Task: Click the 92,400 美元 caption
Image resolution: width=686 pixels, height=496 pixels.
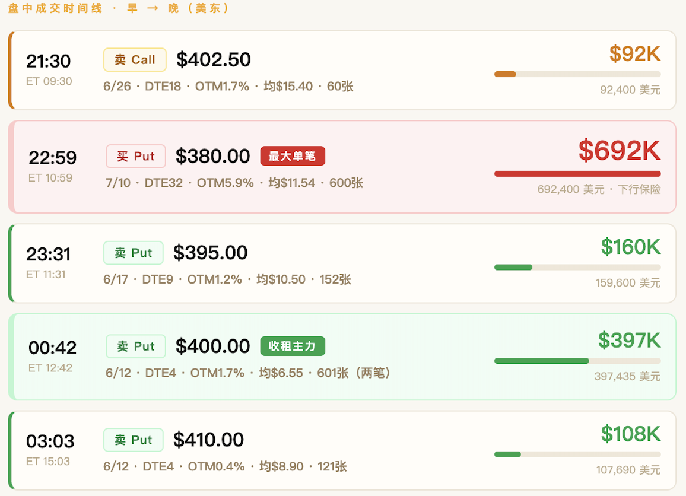Action: pyautogui.click(x=630, y=90)
